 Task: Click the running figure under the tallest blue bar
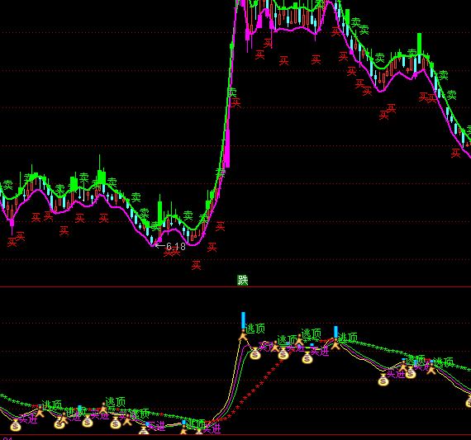pyautogui.click(x=243, y=335)
